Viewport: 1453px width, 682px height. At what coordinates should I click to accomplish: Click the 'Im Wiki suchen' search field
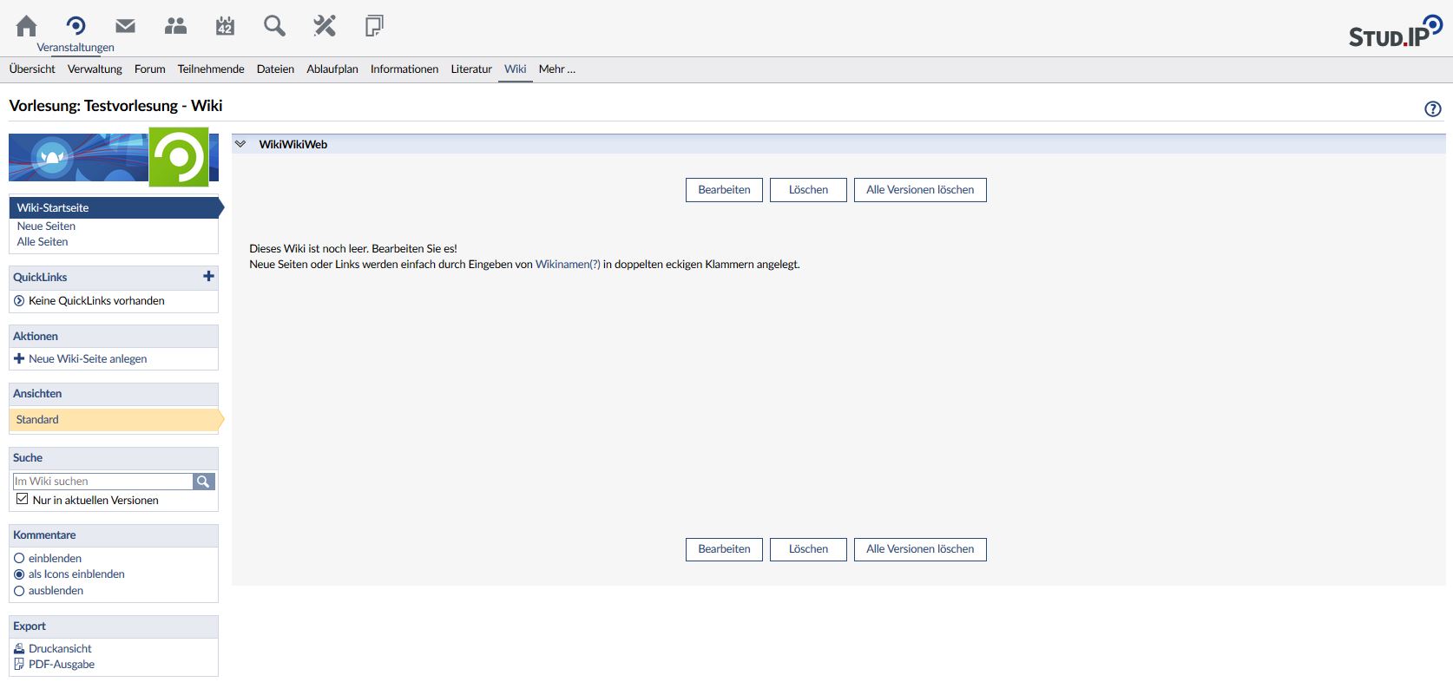(x=102, y=481)
